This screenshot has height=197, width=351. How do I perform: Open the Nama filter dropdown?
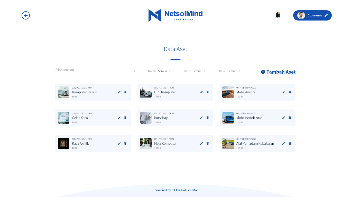click(159, 71)
